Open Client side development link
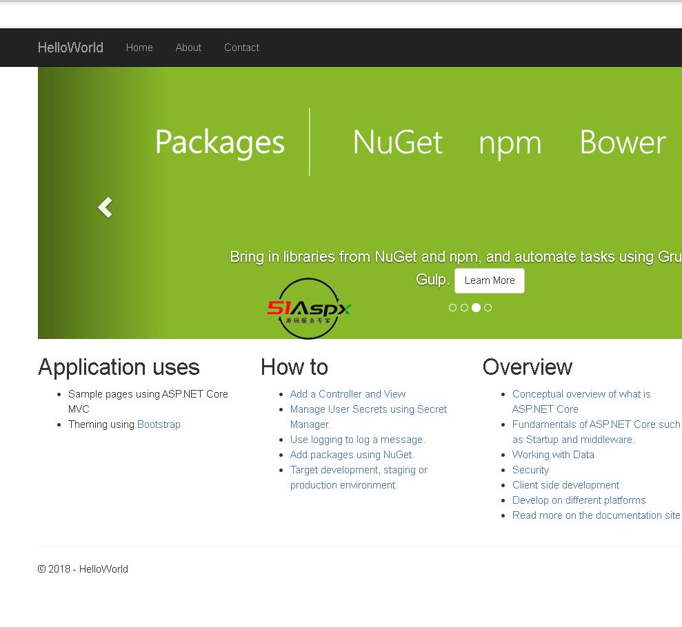This screenshot has width=682, height=627. tap(565, 485)
